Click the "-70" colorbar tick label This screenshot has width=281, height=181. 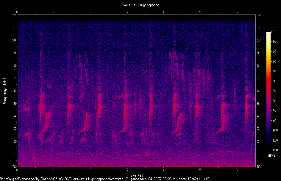pyautogui.click(x=274, y=101)
